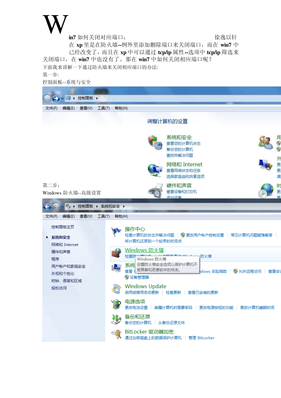This screenshot has width=281, height=398.
Task: Click the appearance color fan monitor icon
Action: tap(265, 164)
